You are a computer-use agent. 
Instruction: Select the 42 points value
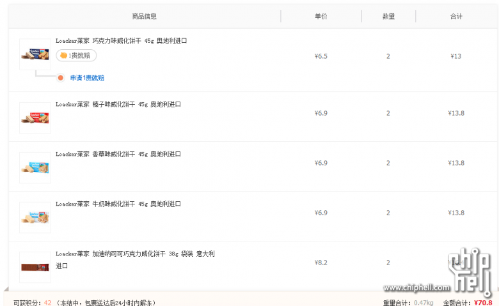(x=48, y=303)
